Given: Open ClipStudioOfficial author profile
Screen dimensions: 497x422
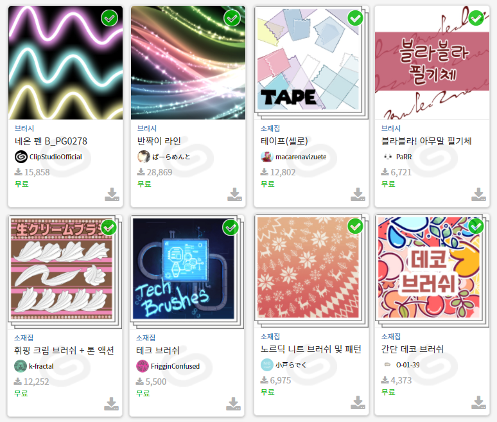Looking at the screenshot, I should click(49, 157).
